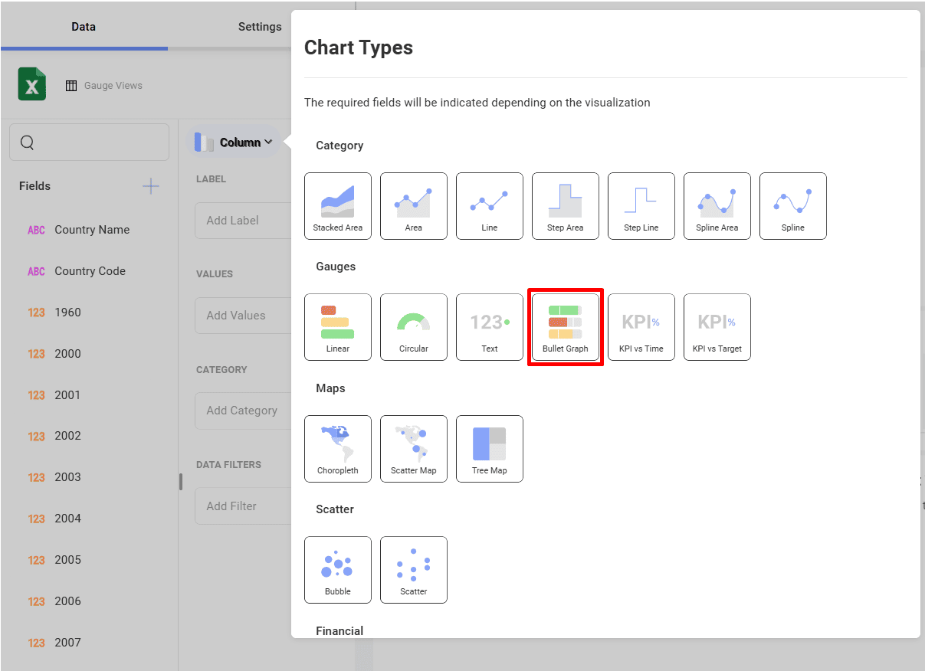This screenshot has width=925, height=671.
Task: Choose the Bubble chart
Action: coord(338,570)
